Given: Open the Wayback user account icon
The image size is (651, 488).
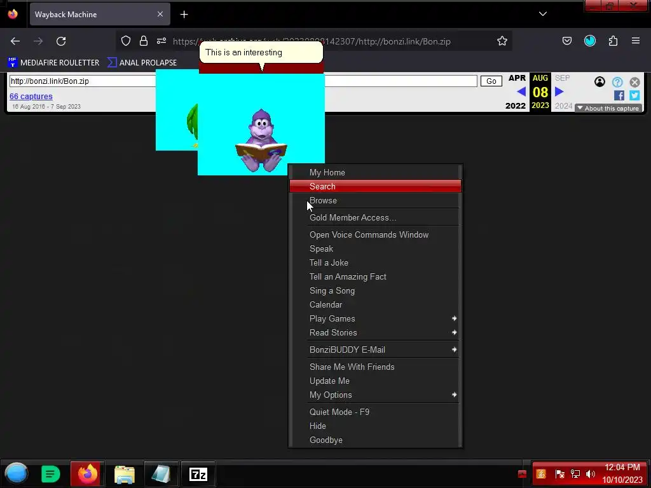Looking at the screenshot, I should pos(600,82).
